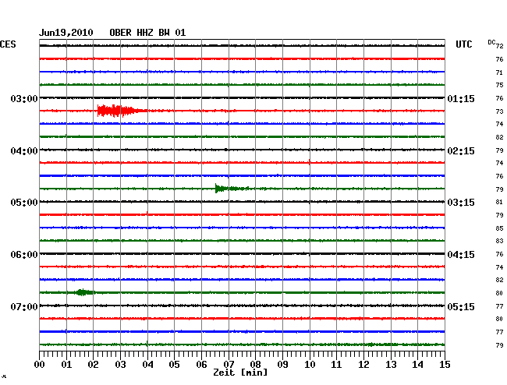
Task: Click the 04 minute axis tick label
Action: click(x=147, y=365)
